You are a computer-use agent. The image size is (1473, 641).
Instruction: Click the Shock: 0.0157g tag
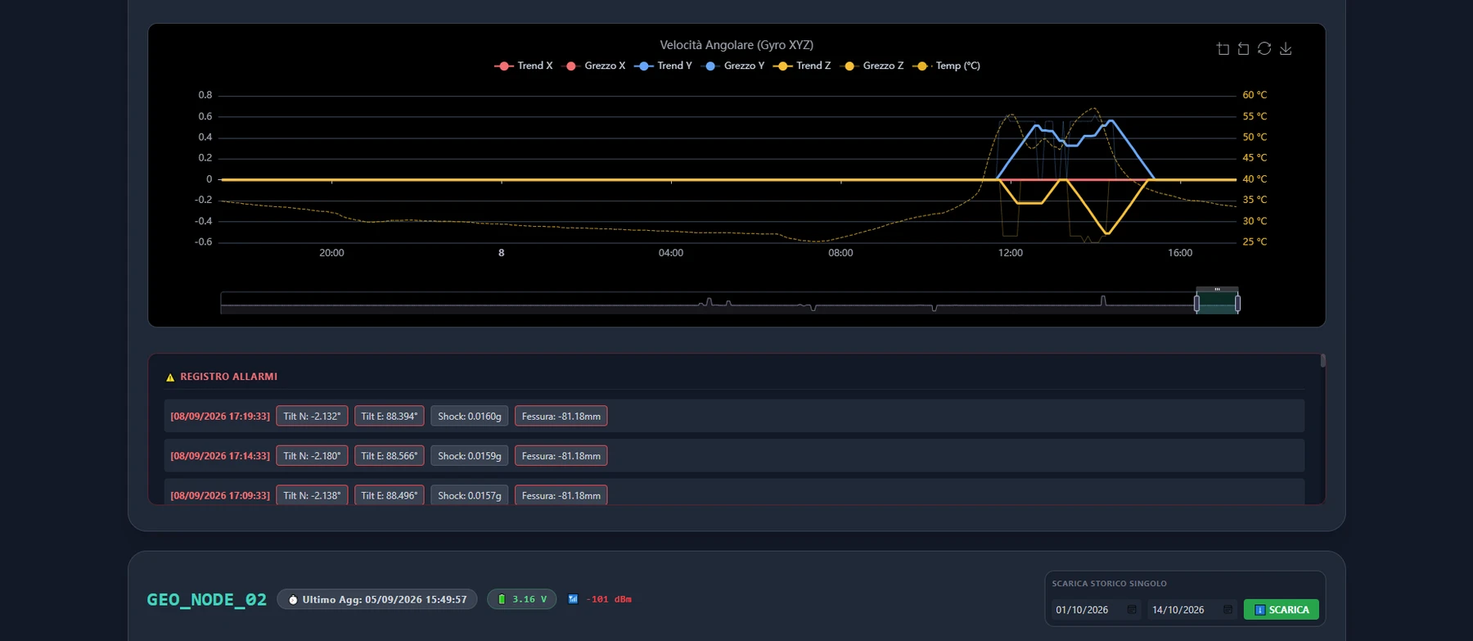tap(470, 495)
